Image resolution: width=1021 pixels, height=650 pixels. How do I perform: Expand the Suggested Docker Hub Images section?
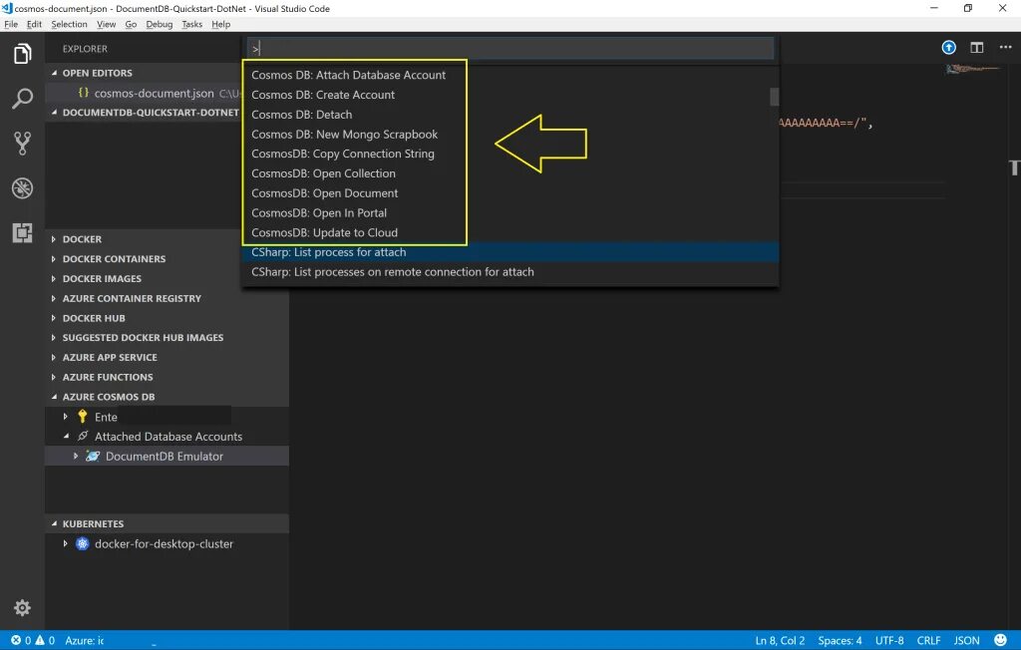[x=54, y=337]
